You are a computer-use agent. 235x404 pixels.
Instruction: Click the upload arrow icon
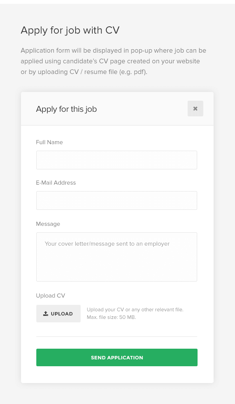click(x=46, y=314)
